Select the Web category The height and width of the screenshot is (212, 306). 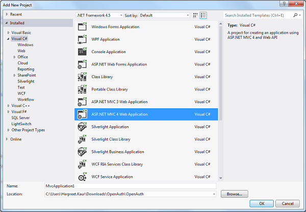21,51
